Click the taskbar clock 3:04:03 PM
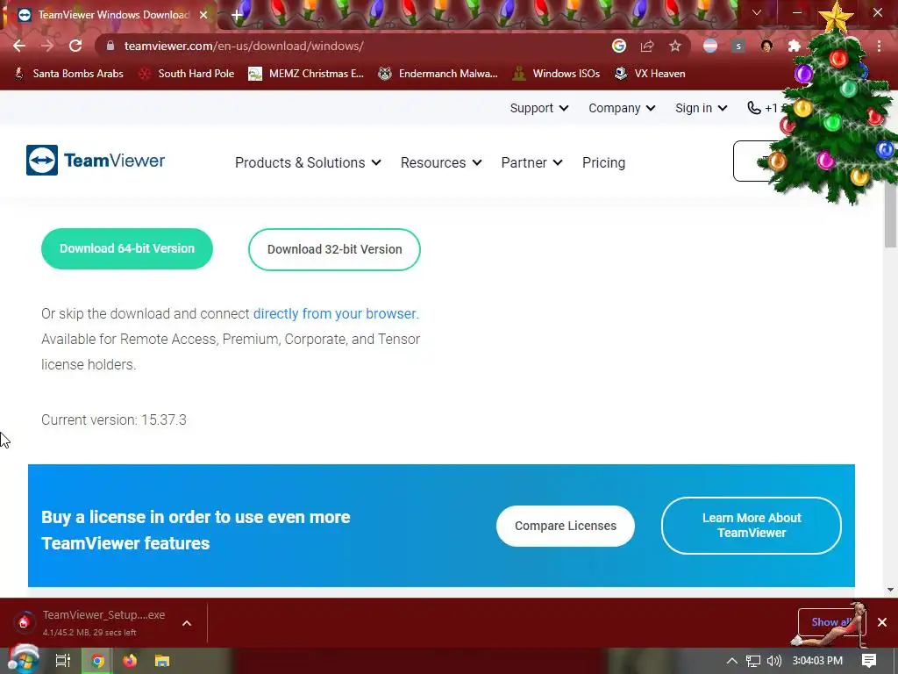This screenshot has height=674, width=898. (817, 661)
